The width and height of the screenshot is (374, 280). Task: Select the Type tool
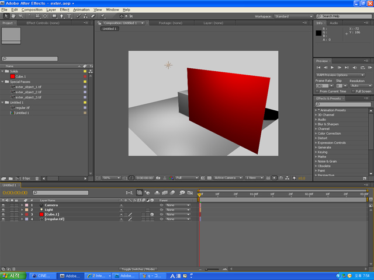[69, 16]
